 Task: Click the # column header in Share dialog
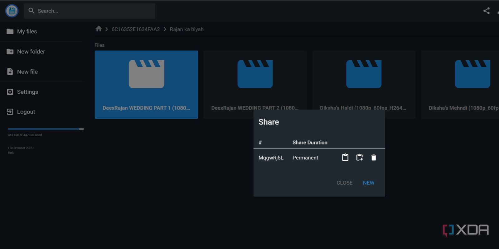pyautogui.click(x=260, y=143)
